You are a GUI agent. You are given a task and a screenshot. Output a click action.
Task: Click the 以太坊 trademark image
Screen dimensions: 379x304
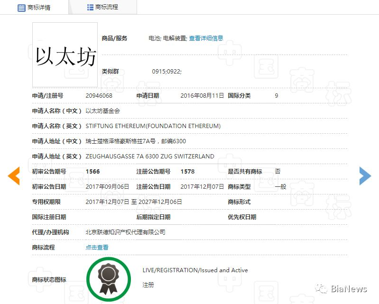tap(65, 55)
